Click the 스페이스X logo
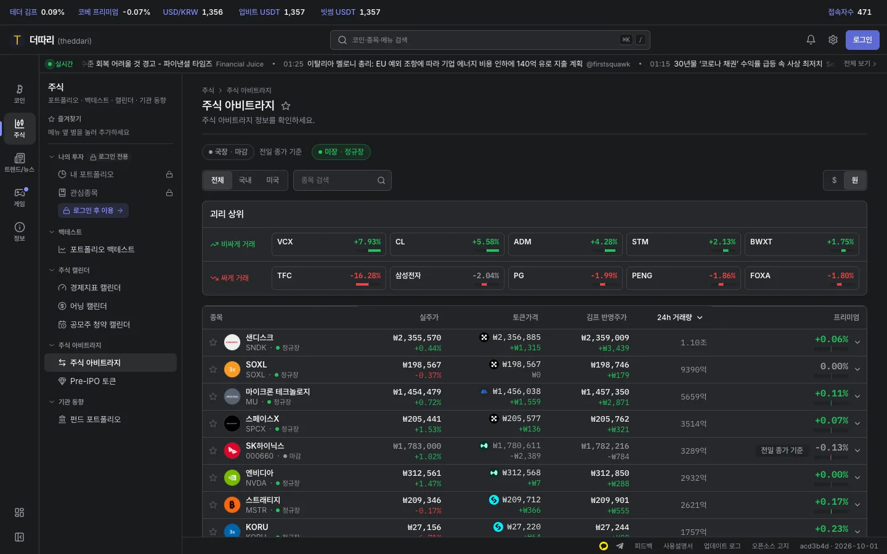This screenshot has height=554, width=887. point(232,424)
